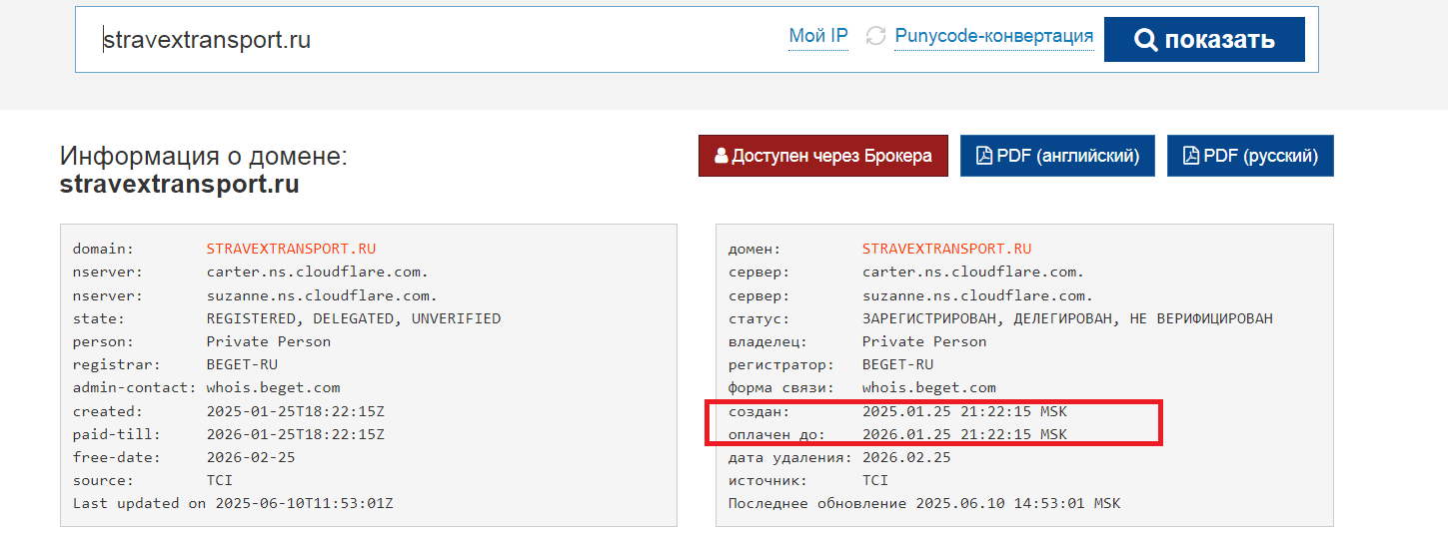Image resolution: width=1448 pixels, height=542 pixels.
Task: Click the person icon on the Broker button
Action: point(721,157)
